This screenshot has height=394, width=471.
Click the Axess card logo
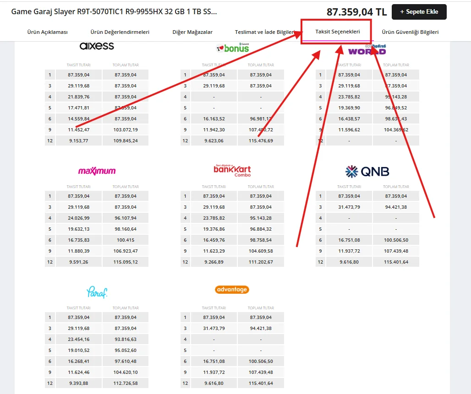pos(97,46)
